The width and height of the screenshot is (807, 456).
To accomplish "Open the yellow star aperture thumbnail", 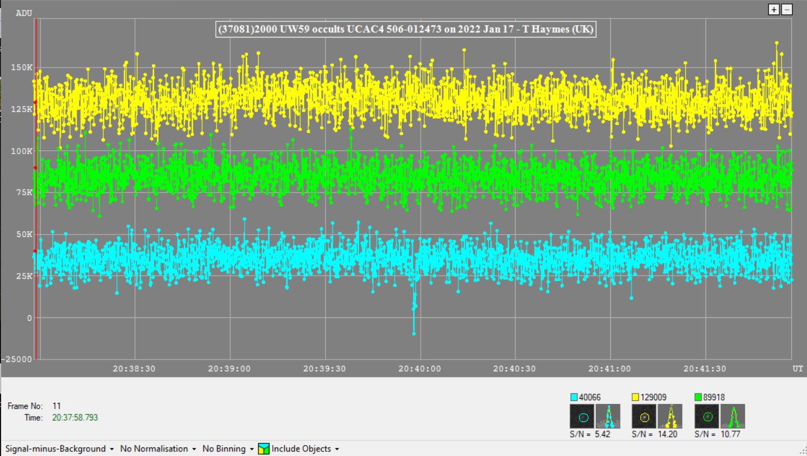I will coord(644,416).
